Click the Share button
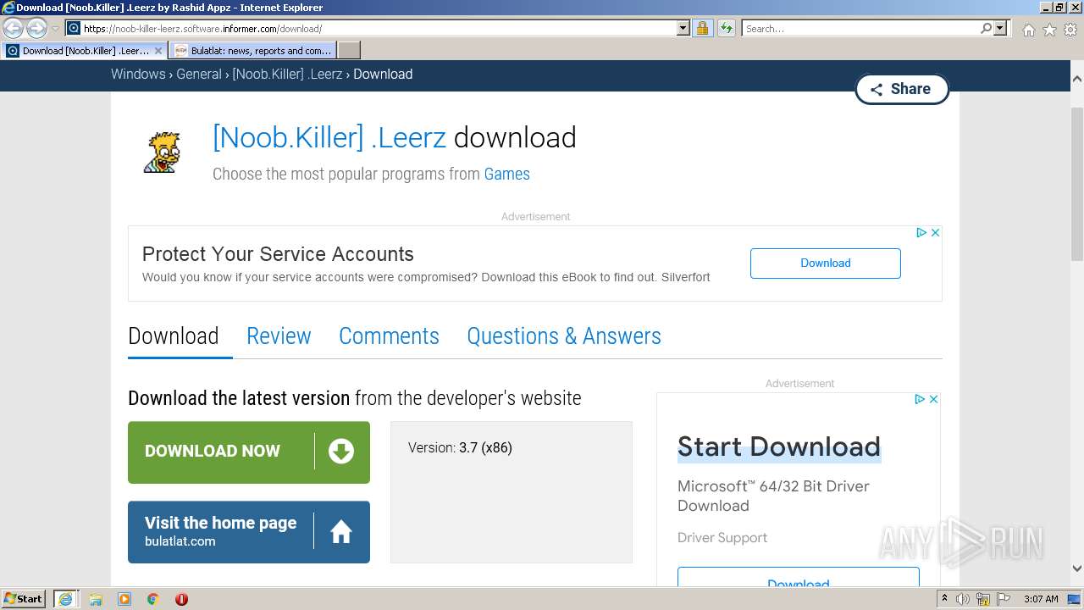Screen dimensions: 1084x610 [901, 89]
